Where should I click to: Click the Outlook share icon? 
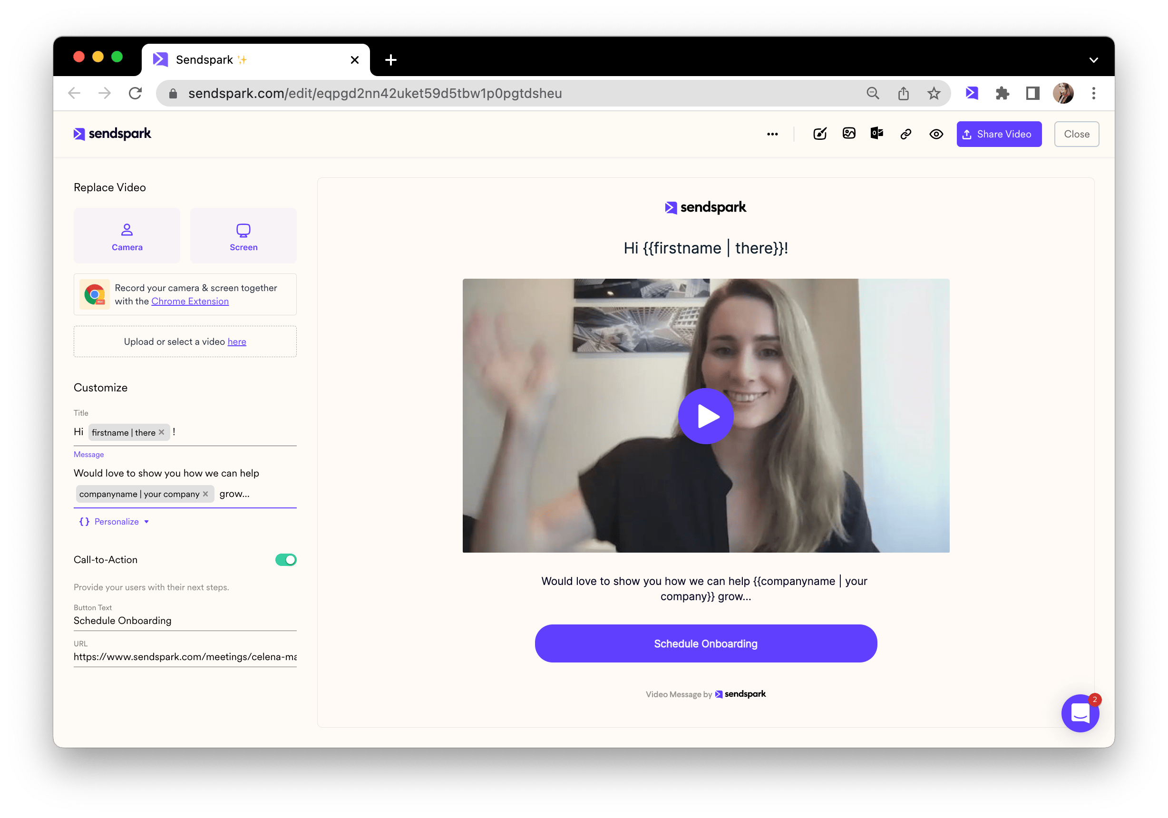tap(876, 134)
